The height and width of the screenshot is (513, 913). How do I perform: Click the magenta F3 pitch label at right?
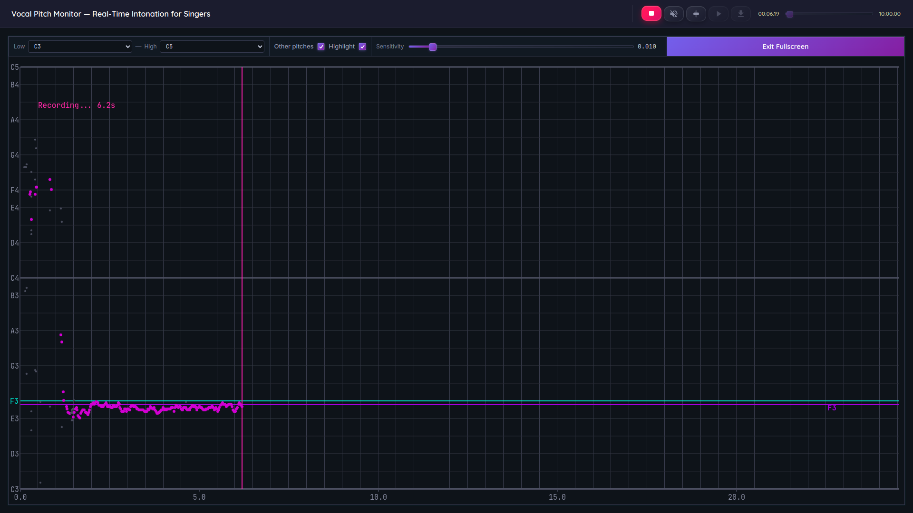[832, 408]
